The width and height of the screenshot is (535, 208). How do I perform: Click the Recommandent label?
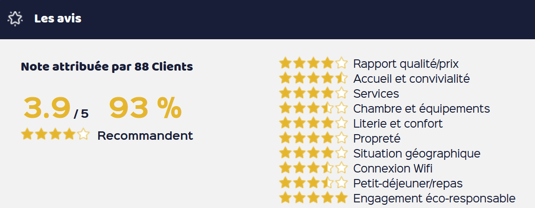coord(145,136)
